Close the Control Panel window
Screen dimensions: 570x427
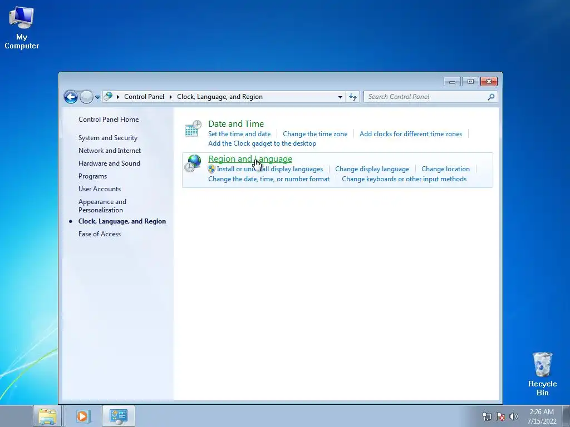click(x=489, y=82)
